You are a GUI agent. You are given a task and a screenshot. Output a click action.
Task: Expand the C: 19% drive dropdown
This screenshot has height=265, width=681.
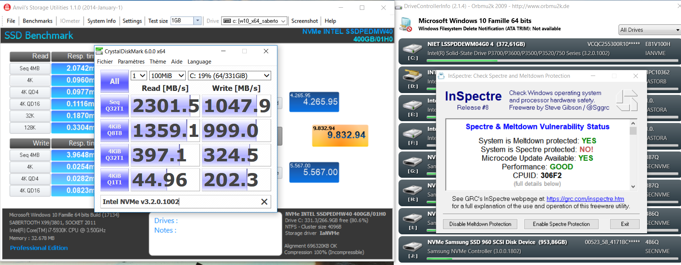(230, 76)
